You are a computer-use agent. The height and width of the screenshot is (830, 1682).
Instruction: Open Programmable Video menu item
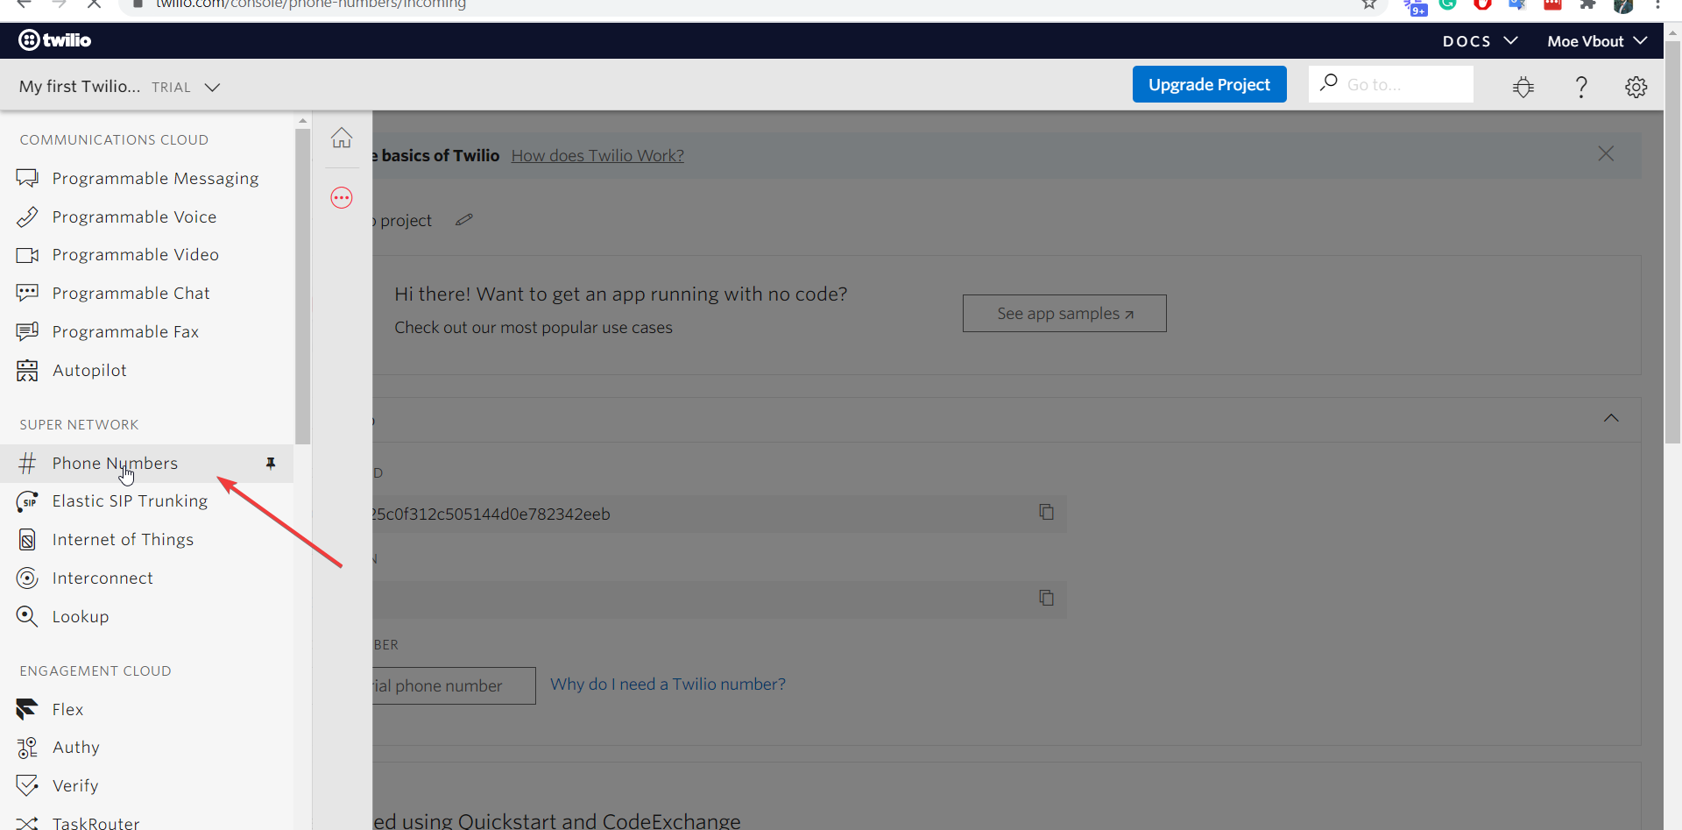pyautogui.click(x=136, y=255)
